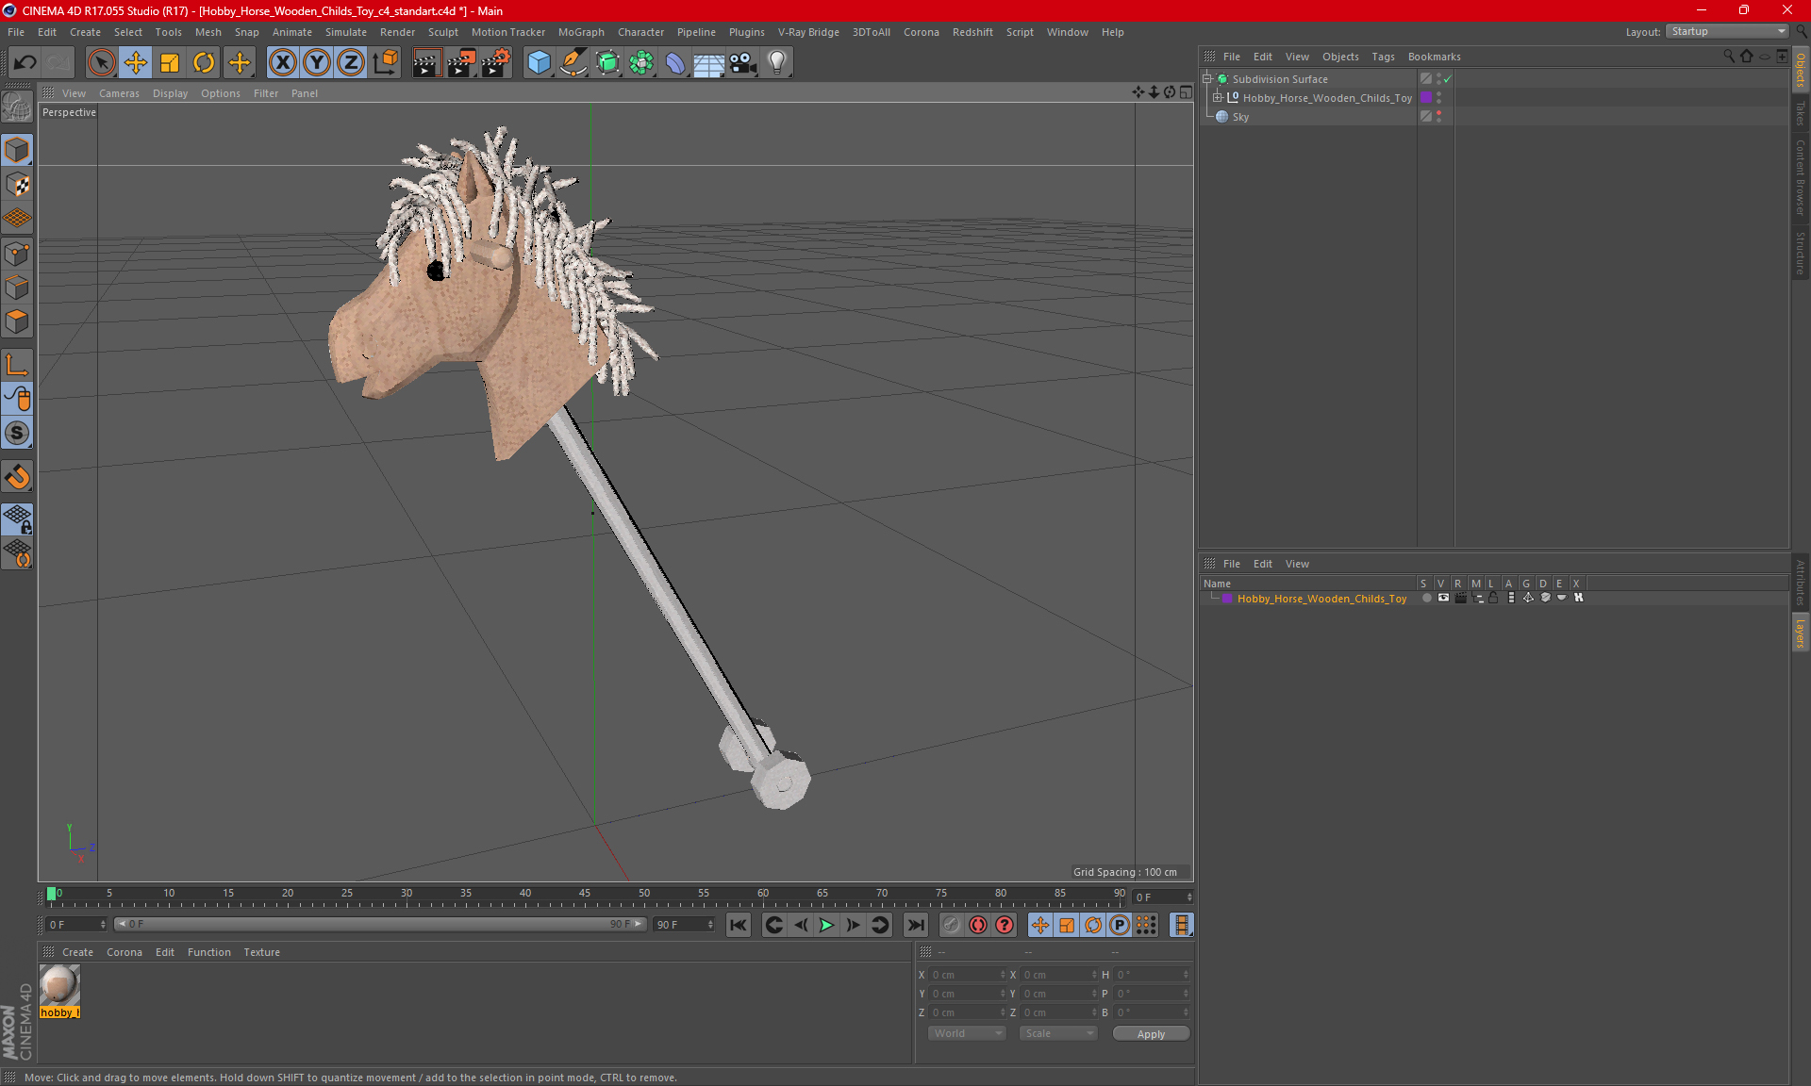Add a Camera object
Image resolution: width=1811 pixels, height=1086 pixels.
[743, 62]
